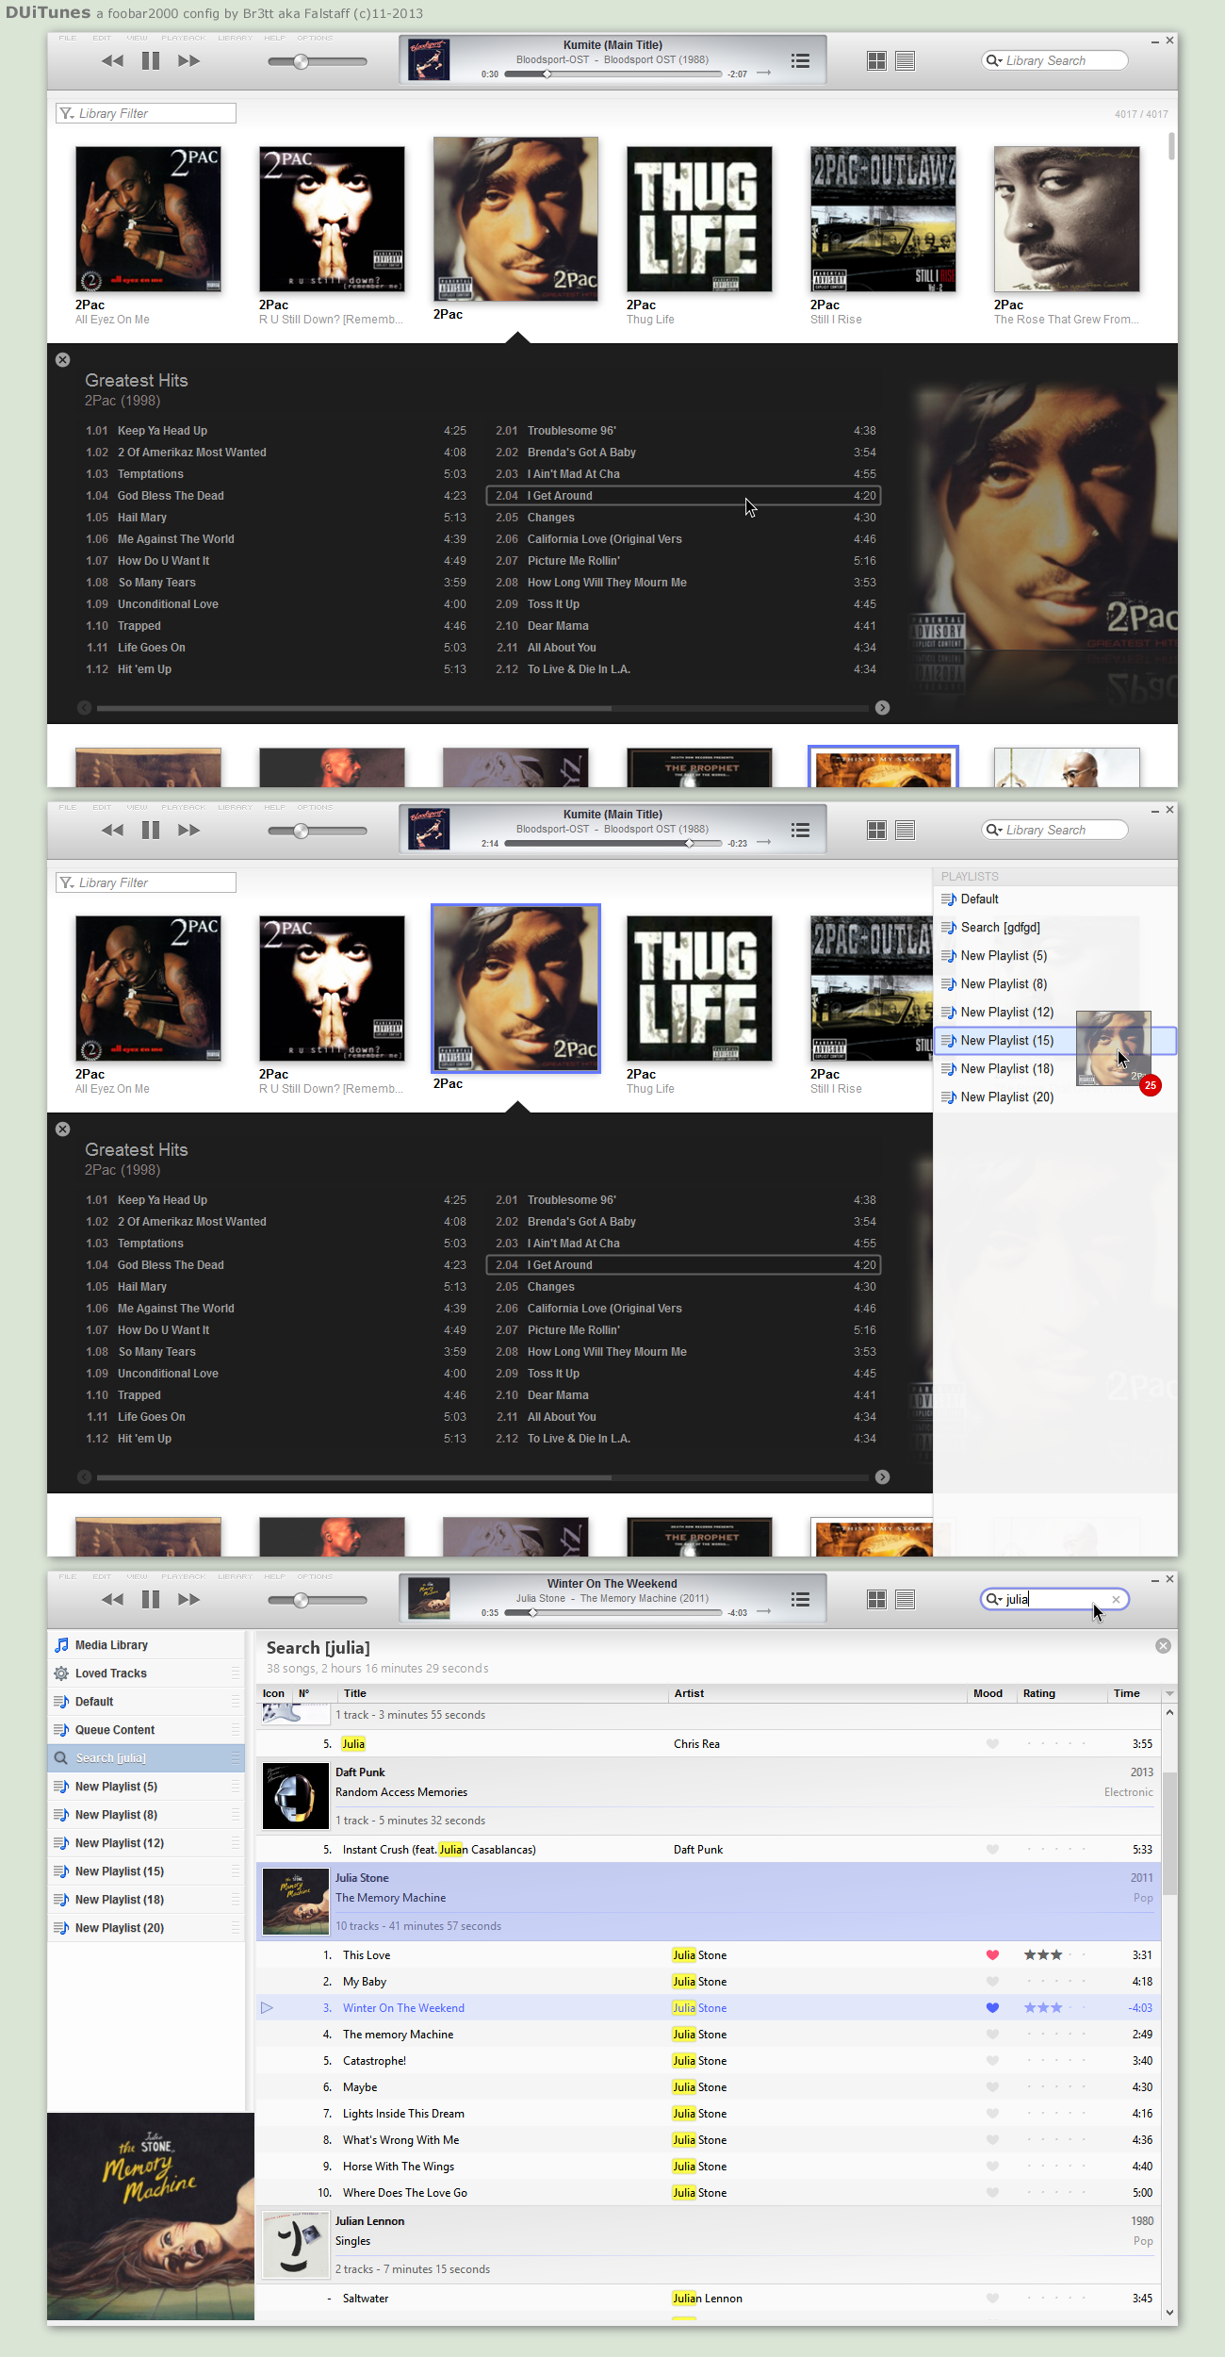The image size is (1225, 2357).
Task: Switch to album grid view in middle window
Action: 876,831
